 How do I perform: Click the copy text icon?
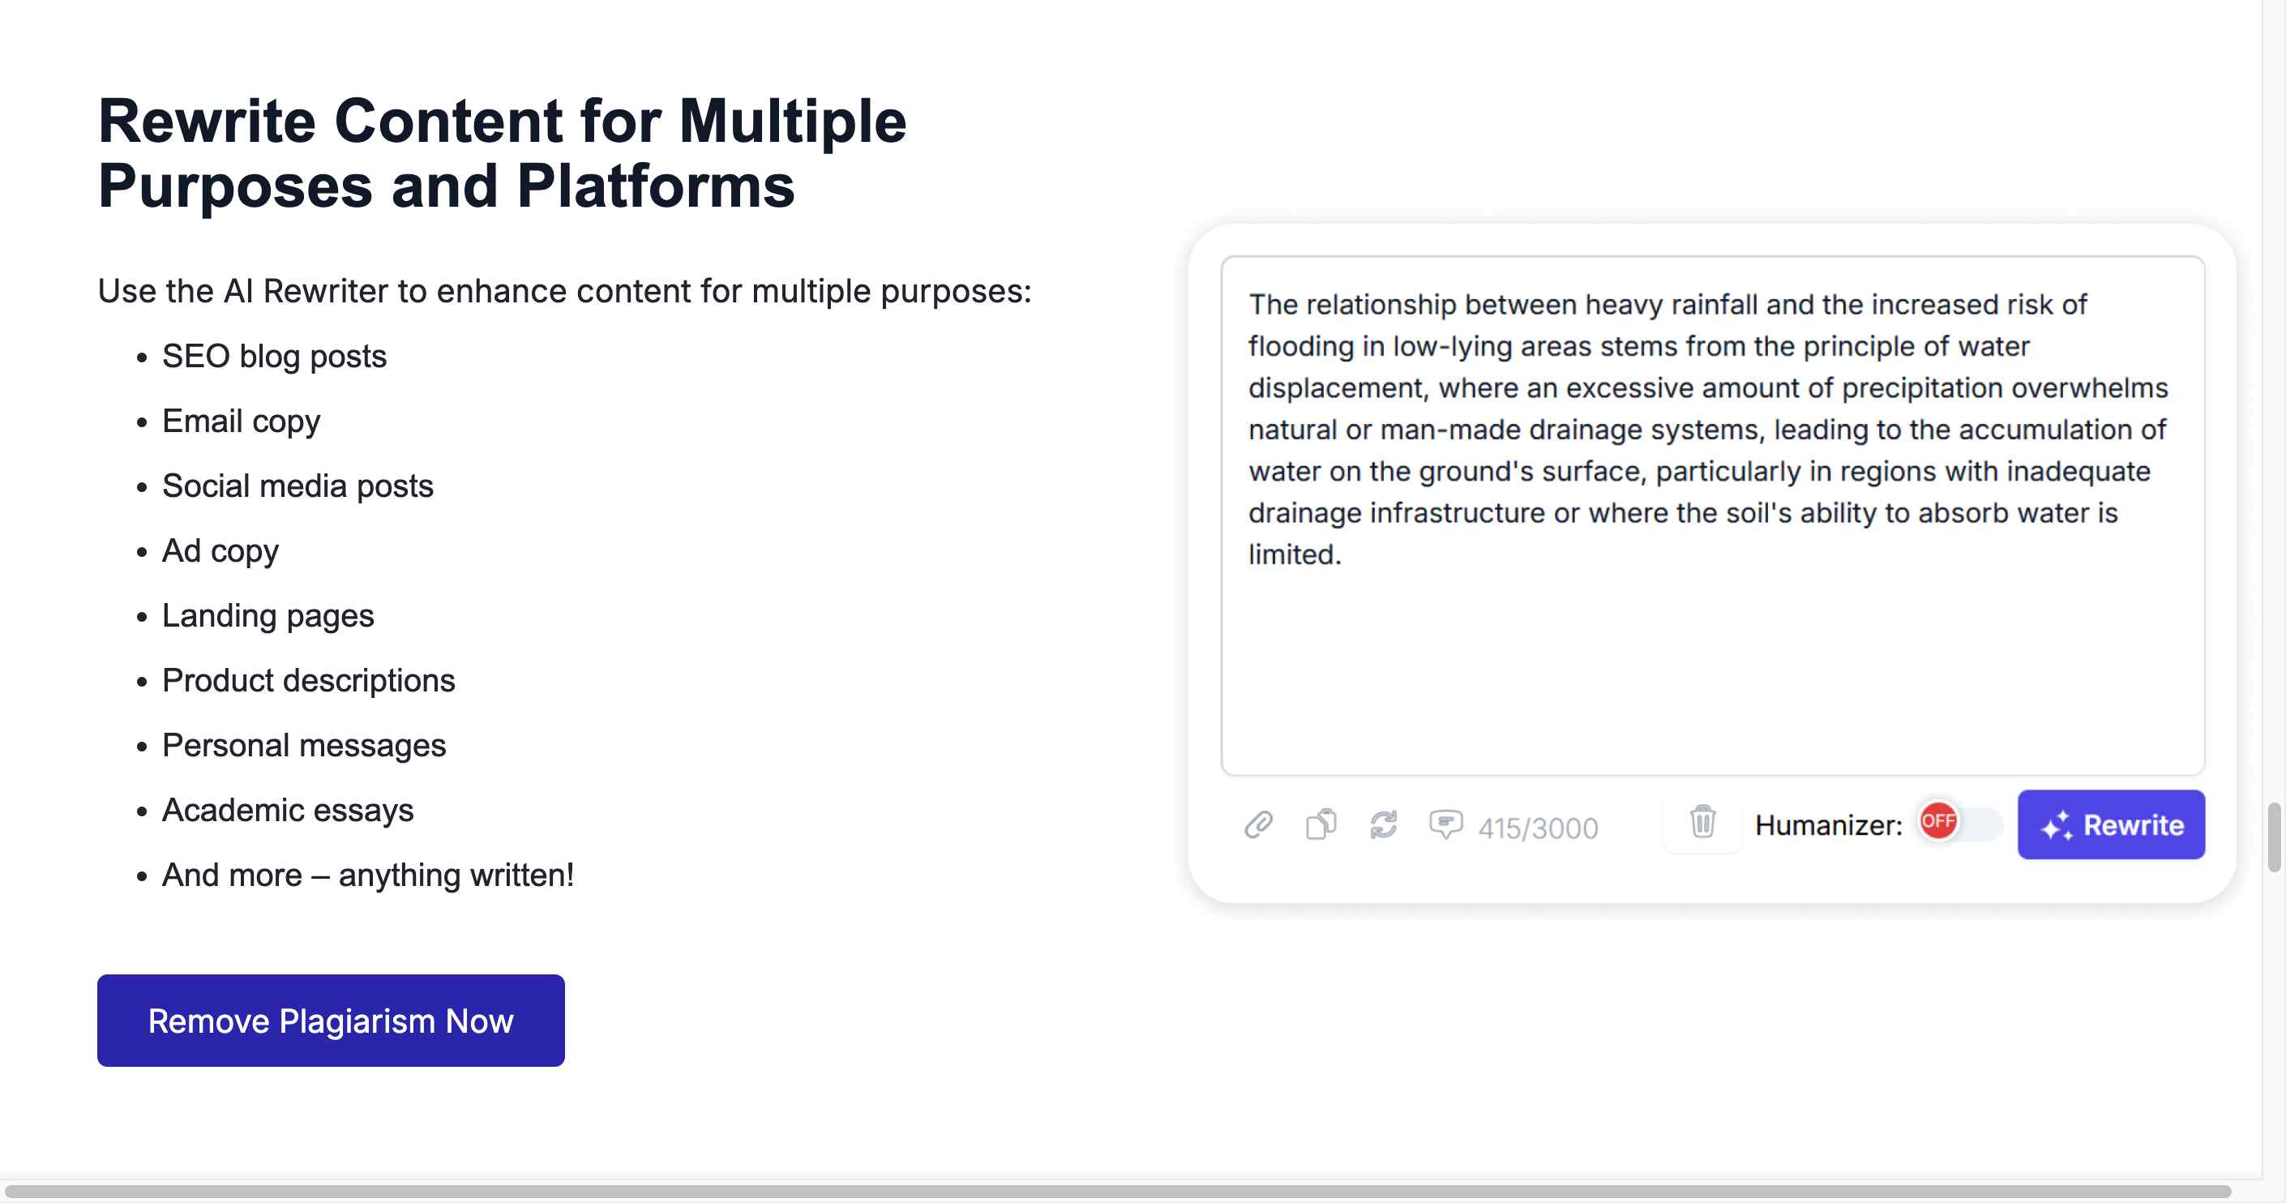[1321, 824]
